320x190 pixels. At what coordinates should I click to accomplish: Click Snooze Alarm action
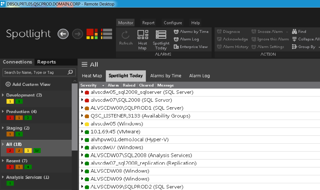tap(267, 32)
